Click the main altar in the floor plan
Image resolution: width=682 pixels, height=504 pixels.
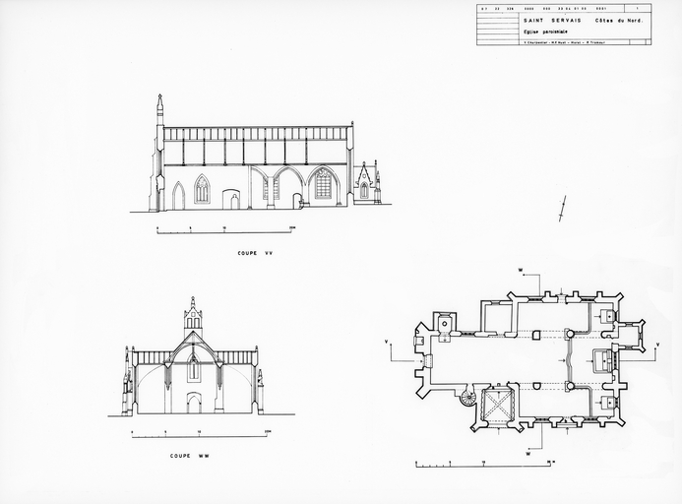point(607,360)
